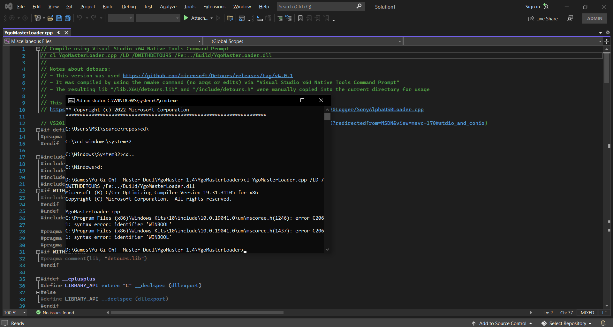
Task: Toggle the MIXED line-ending indicator
Action: pyautogui.click(x=587, y=312)
